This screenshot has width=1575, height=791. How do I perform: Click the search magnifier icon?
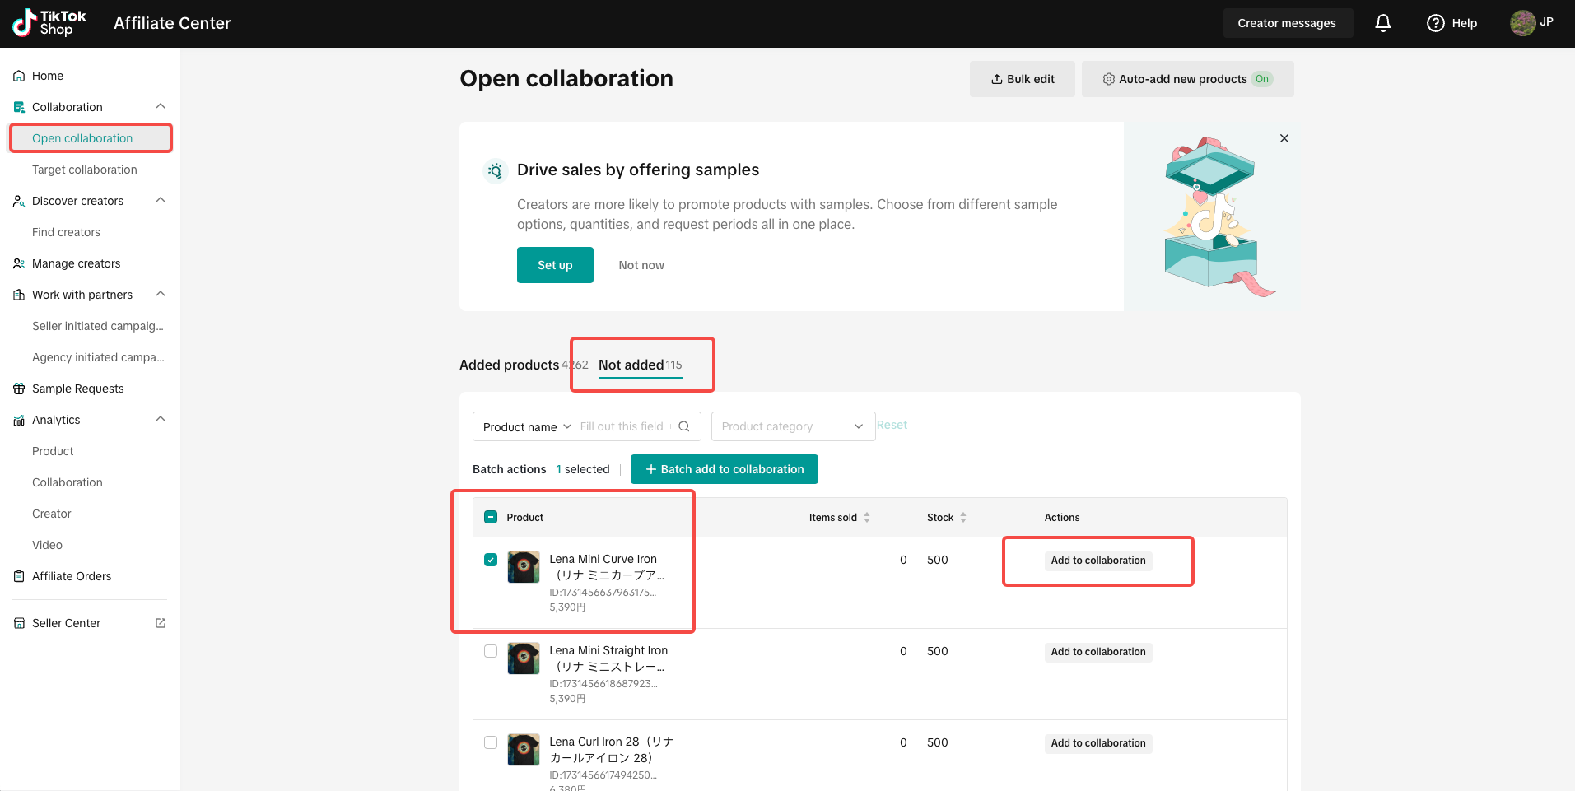click(x=684, y=426)
